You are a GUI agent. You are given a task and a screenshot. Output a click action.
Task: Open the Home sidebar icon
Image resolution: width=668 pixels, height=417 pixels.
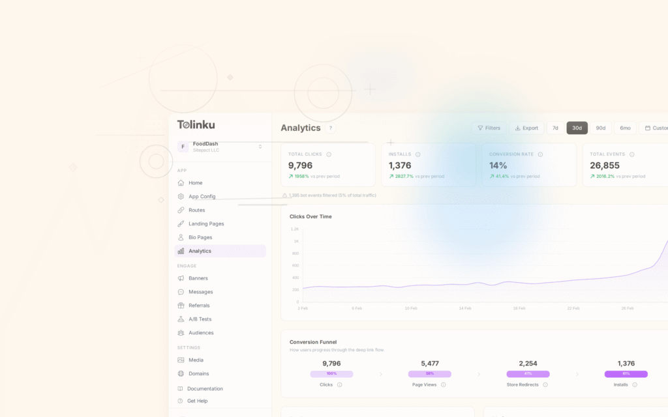click(x=181, y=183)
